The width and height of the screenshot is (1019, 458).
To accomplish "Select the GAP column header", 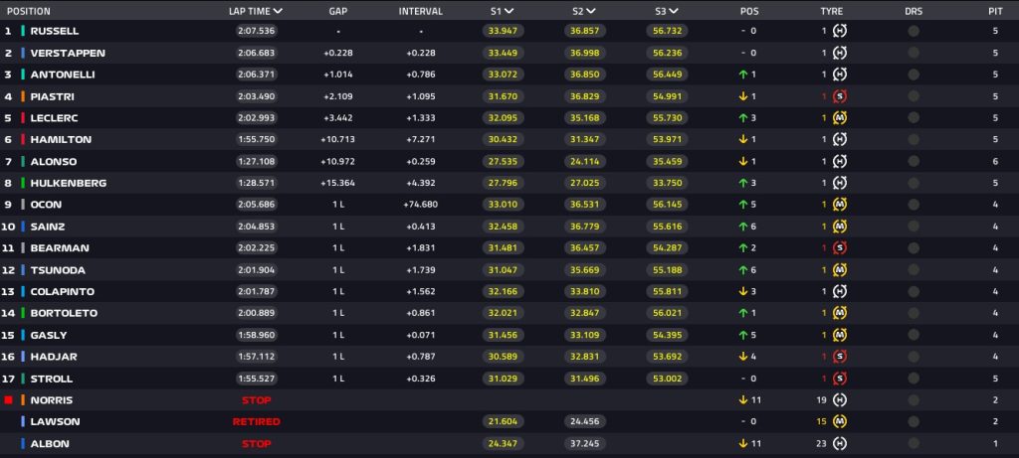I will coord(337,11).
